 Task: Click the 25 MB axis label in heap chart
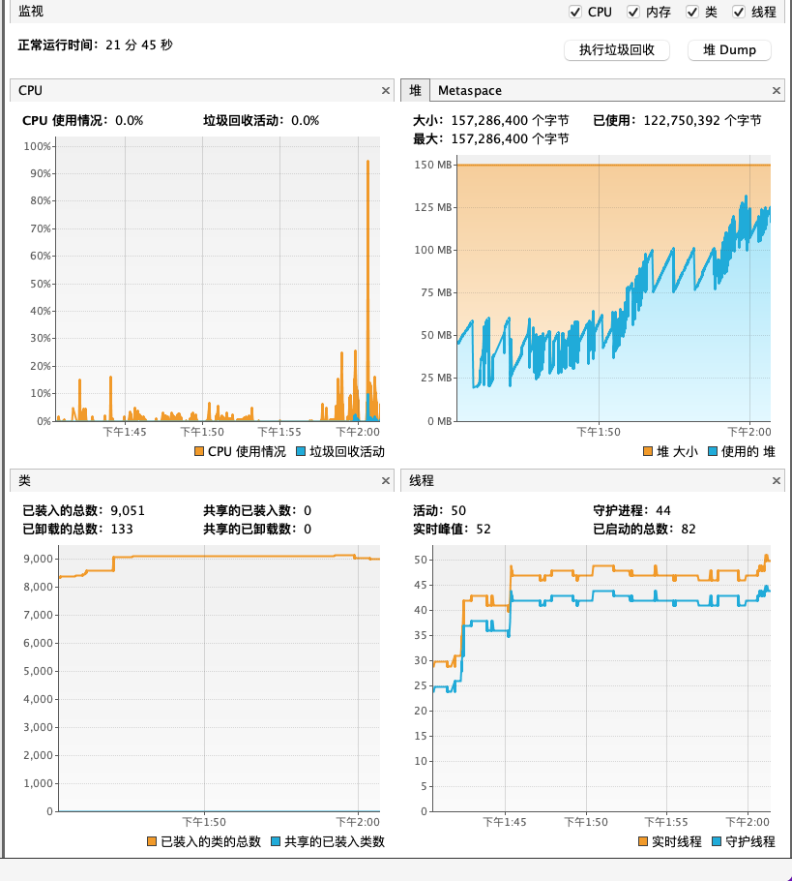tap(436, 378)
